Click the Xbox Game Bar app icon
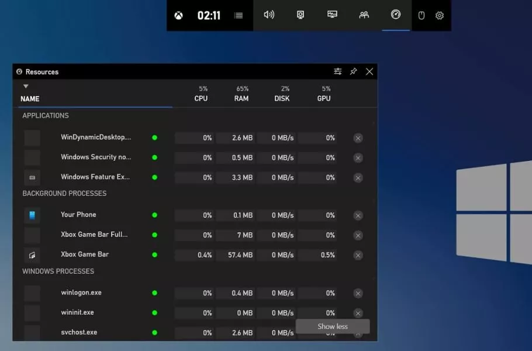The image size is (532, 351). [32, 255]
